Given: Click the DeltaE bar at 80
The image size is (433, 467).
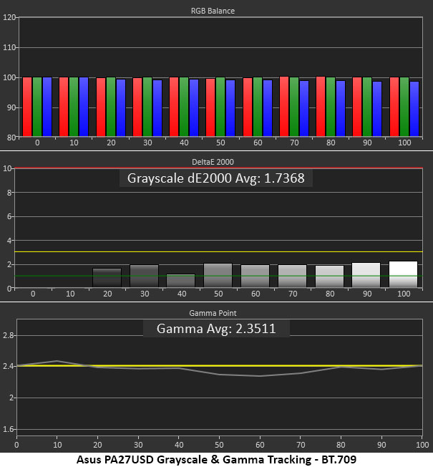Looking at the screenshot, I should pos(329,276).
